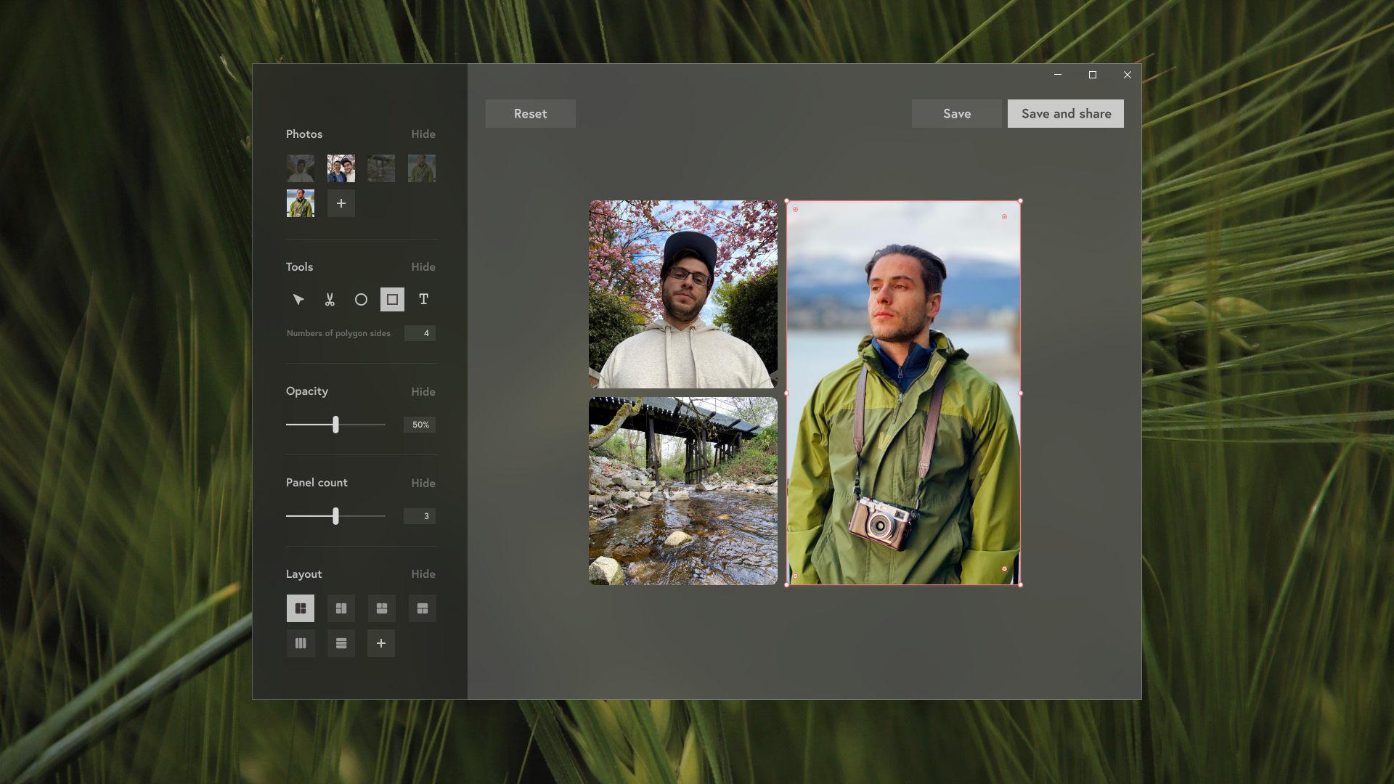The height and width of the screenshot is (784, 1394).
Task: Hide the Layout section
Action: (x=423, y=574)
